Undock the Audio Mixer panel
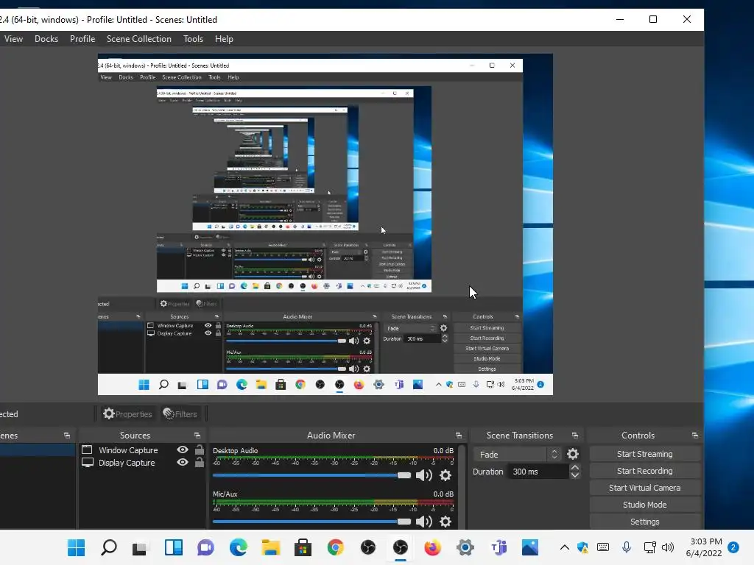Image resolution: width=754 pixels, height=565 pixels. pyautogui.click(x=459, y=436)
